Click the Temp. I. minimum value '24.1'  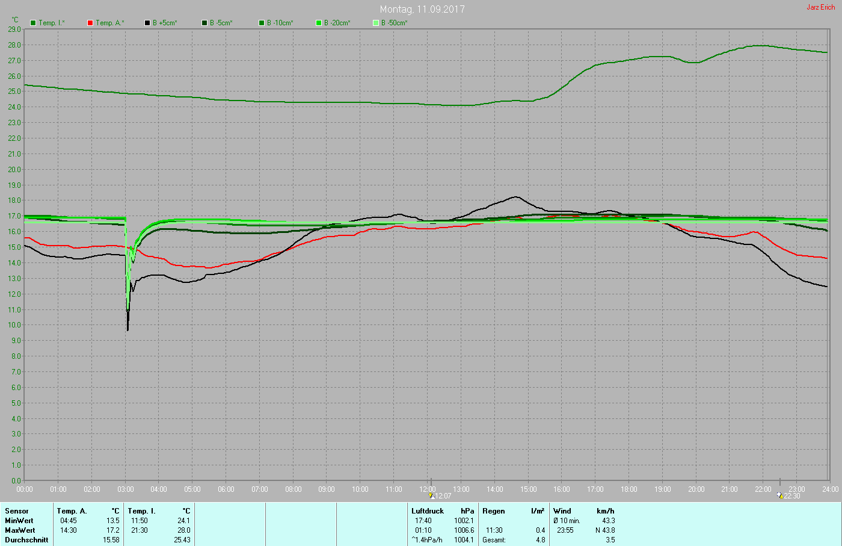(183, 521)
